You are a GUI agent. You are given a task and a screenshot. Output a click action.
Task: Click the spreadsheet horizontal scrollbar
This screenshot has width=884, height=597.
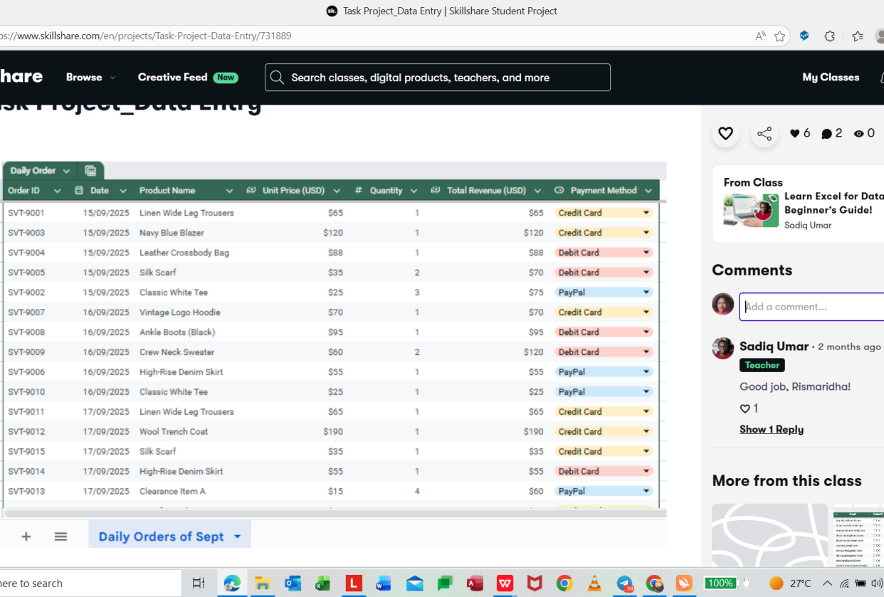point(335,513)
